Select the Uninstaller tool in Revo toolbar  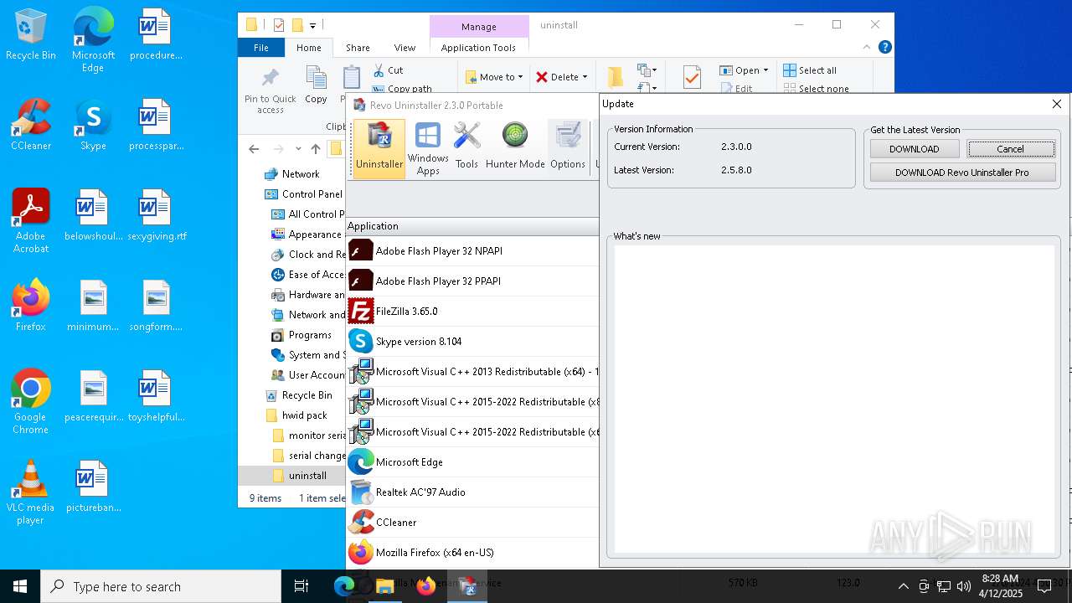pyautogui.click(x=379, y=147)
